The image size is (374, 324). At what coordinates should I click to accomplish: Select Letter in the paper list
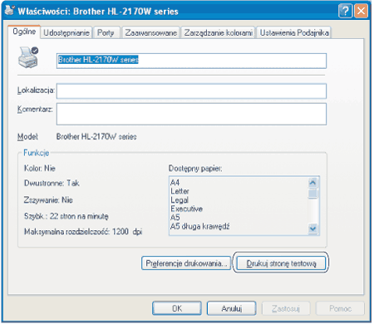pyautogui.click(x=180, y=191)
